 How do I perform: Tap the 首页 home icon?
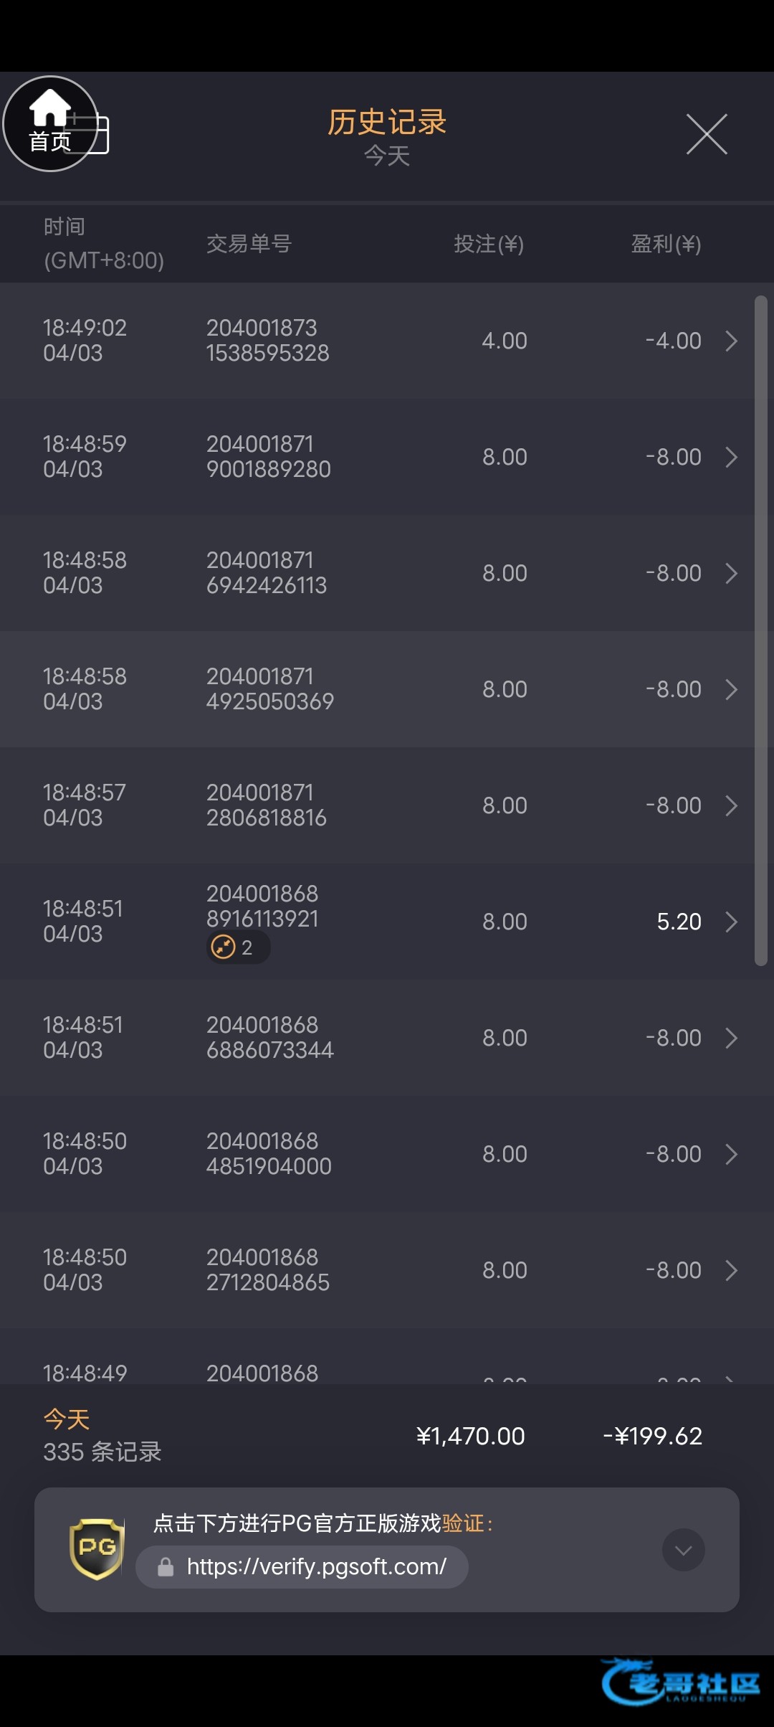click(x=50, y=123)
